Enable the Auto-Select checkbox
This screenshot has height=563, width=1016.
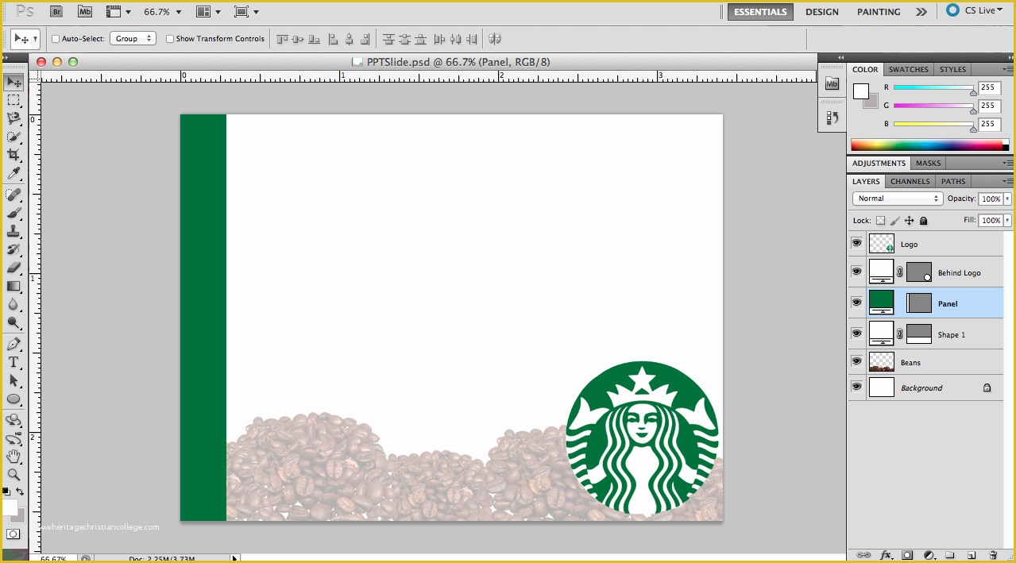56,38
